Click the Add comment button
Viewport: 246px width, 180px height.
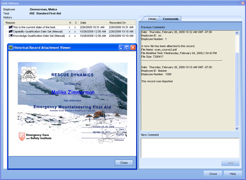(230, 163)
